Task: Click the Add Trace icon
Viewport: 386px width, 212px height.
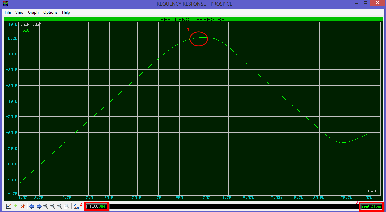Action: coord(15,206)
